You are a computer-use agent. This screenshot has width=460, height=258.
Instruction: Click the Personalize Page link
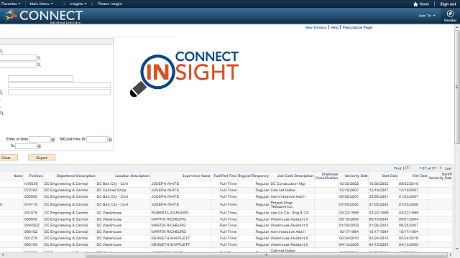[x=357, y=27]
